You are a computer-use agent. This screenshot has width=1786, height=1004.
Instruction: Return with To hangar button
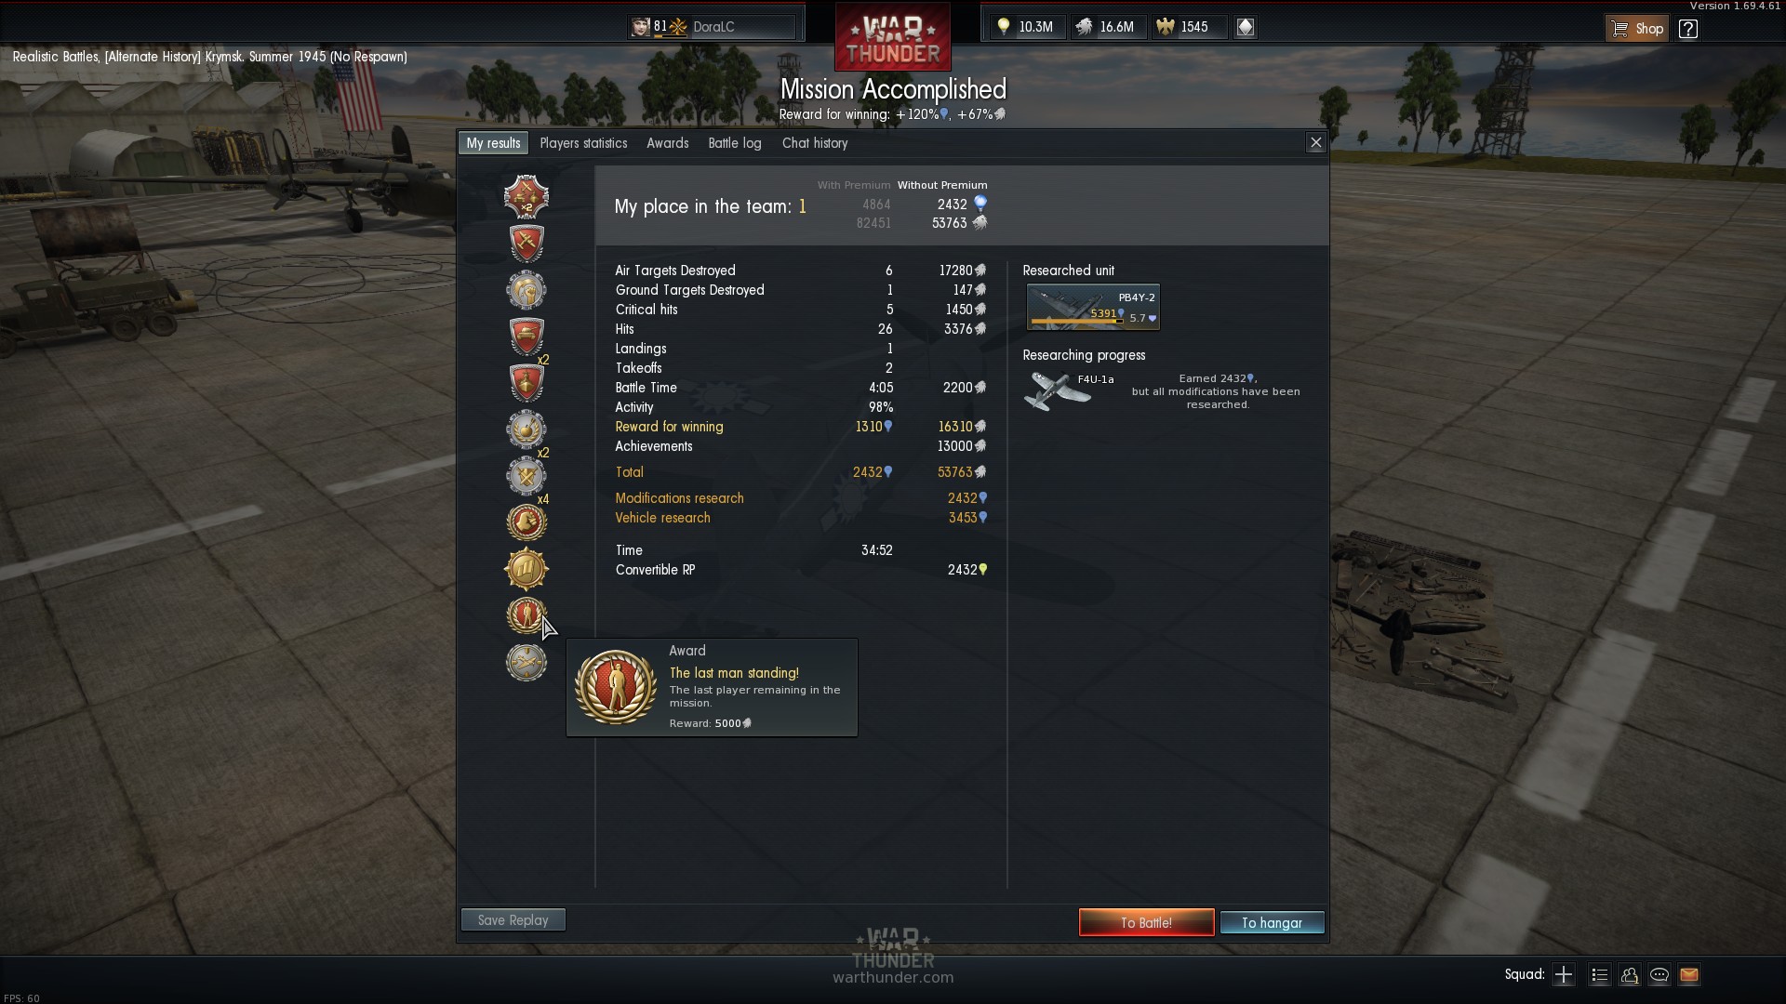pyautogui.click(x=1272, y=922)
